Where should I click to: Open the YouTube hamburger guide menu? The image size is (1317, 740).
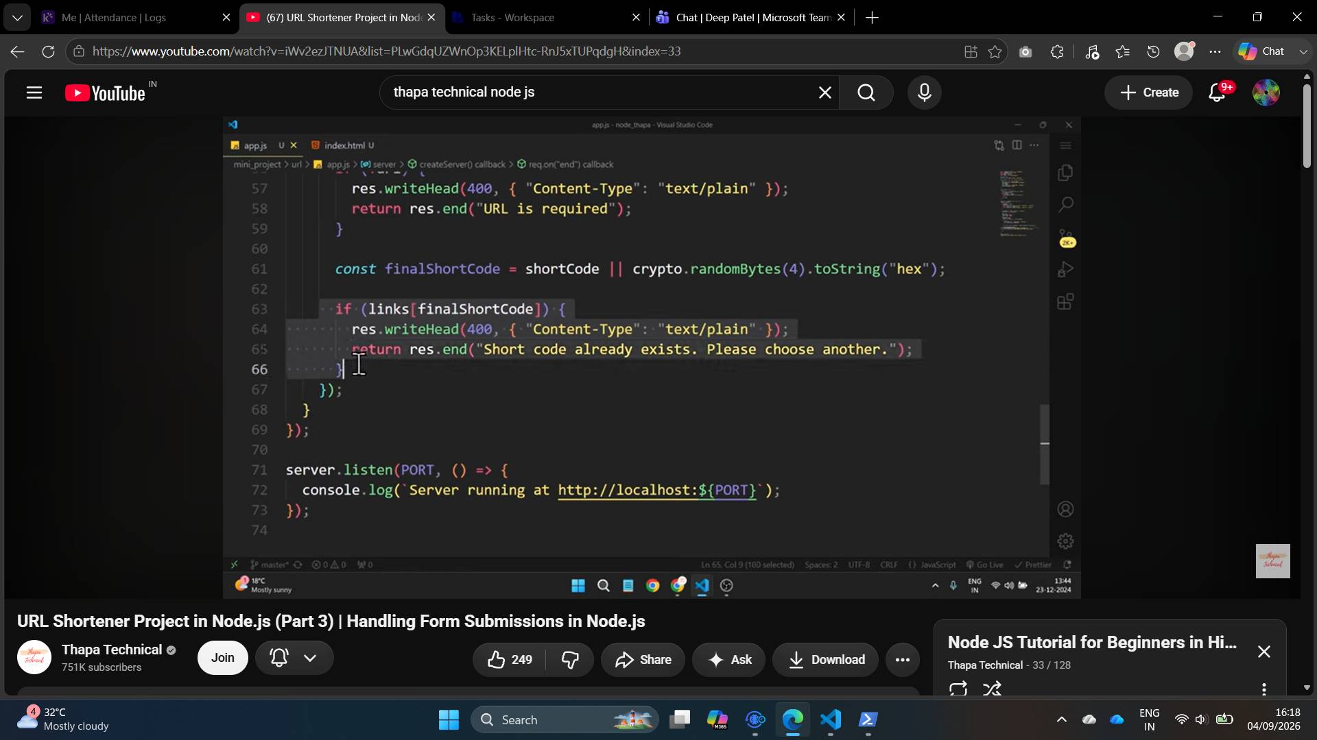34,92
